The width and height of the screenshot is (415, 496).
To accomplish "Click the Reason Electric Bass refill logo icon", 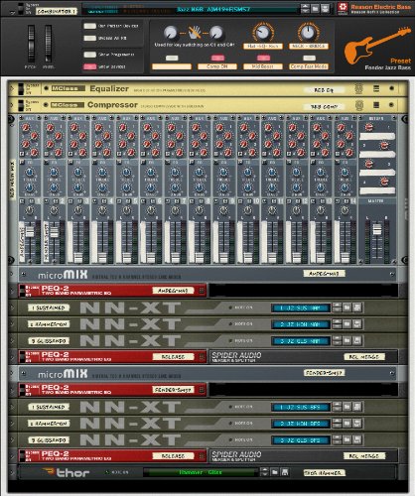I will pyautogui.click(x=343, y=8).
